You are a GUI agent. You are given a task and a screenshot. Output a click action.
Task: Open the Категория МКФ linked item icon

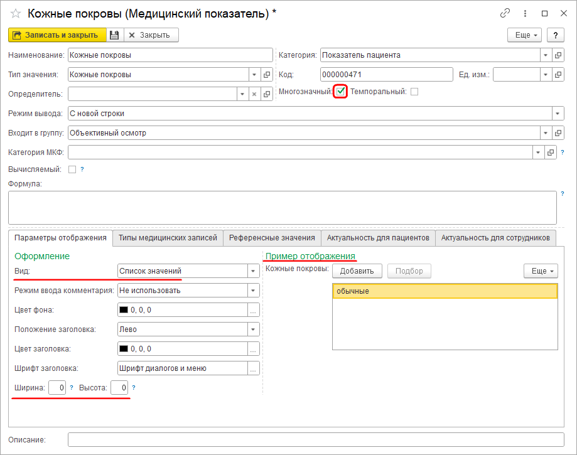point(551,153)
